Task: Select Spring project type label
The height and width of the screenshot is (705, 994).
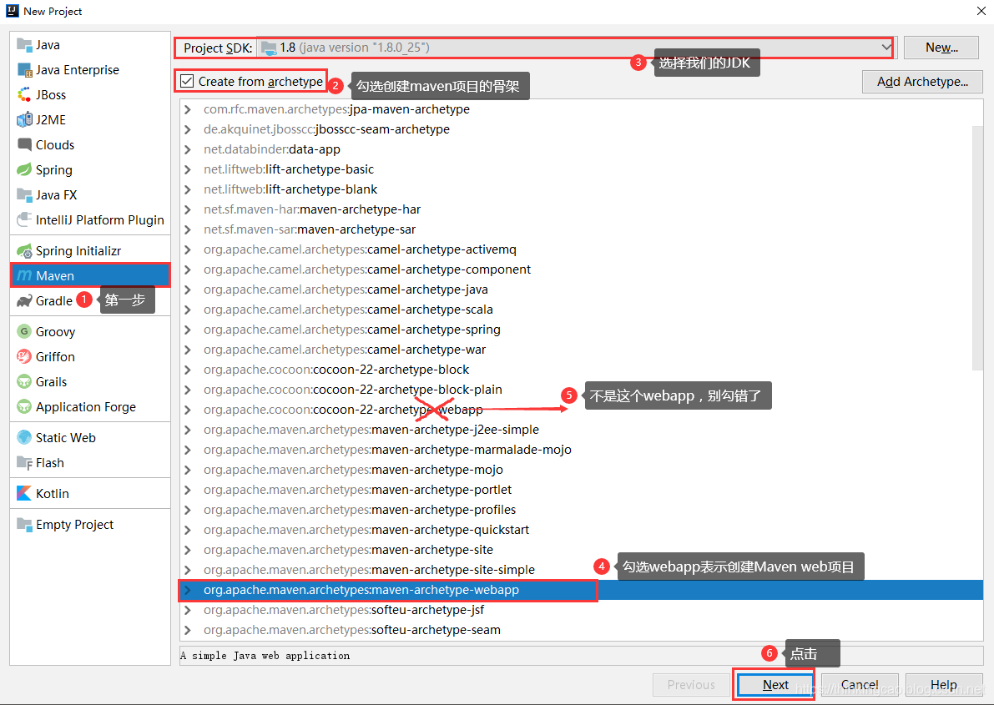Action: coord(54,170)
